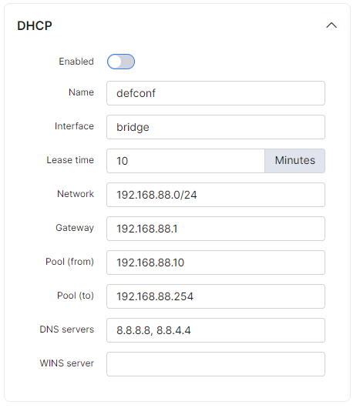Screen dimensions: 360x408
Task: Collapse the DHCP section with chevron
Action: click(331, 25)
